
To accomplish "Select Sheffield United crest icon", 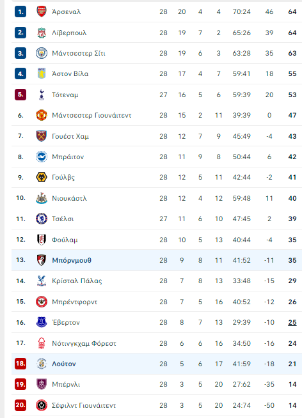I will pyautogui.click(x=42, y=405).
